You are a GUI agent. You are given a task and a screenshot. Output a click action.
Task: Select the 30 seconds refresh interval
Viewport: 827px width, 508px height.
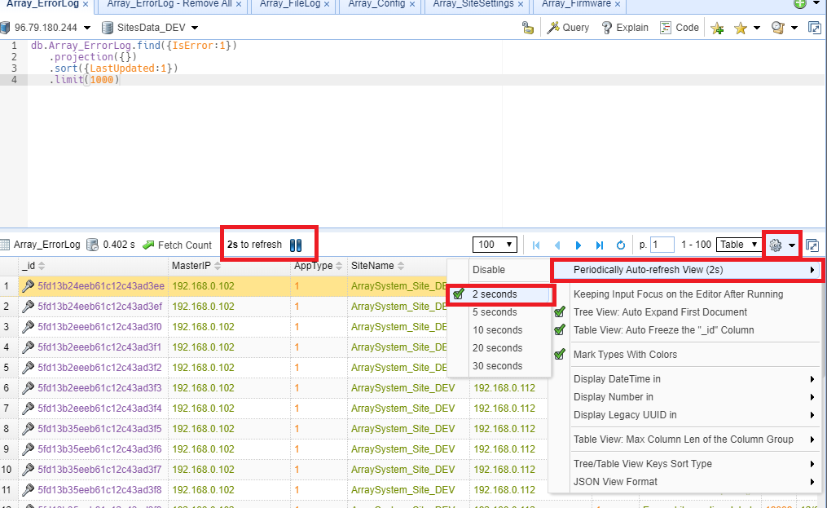click(499, 366)
